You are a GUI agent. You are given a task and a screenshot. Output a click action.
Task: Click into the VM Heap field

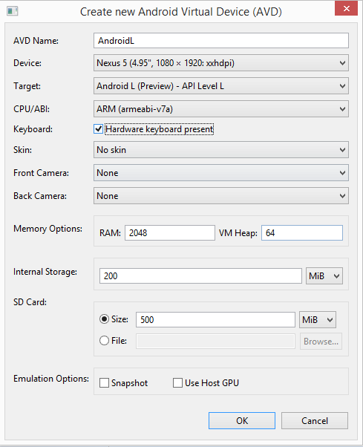click(x=302, y=233)
